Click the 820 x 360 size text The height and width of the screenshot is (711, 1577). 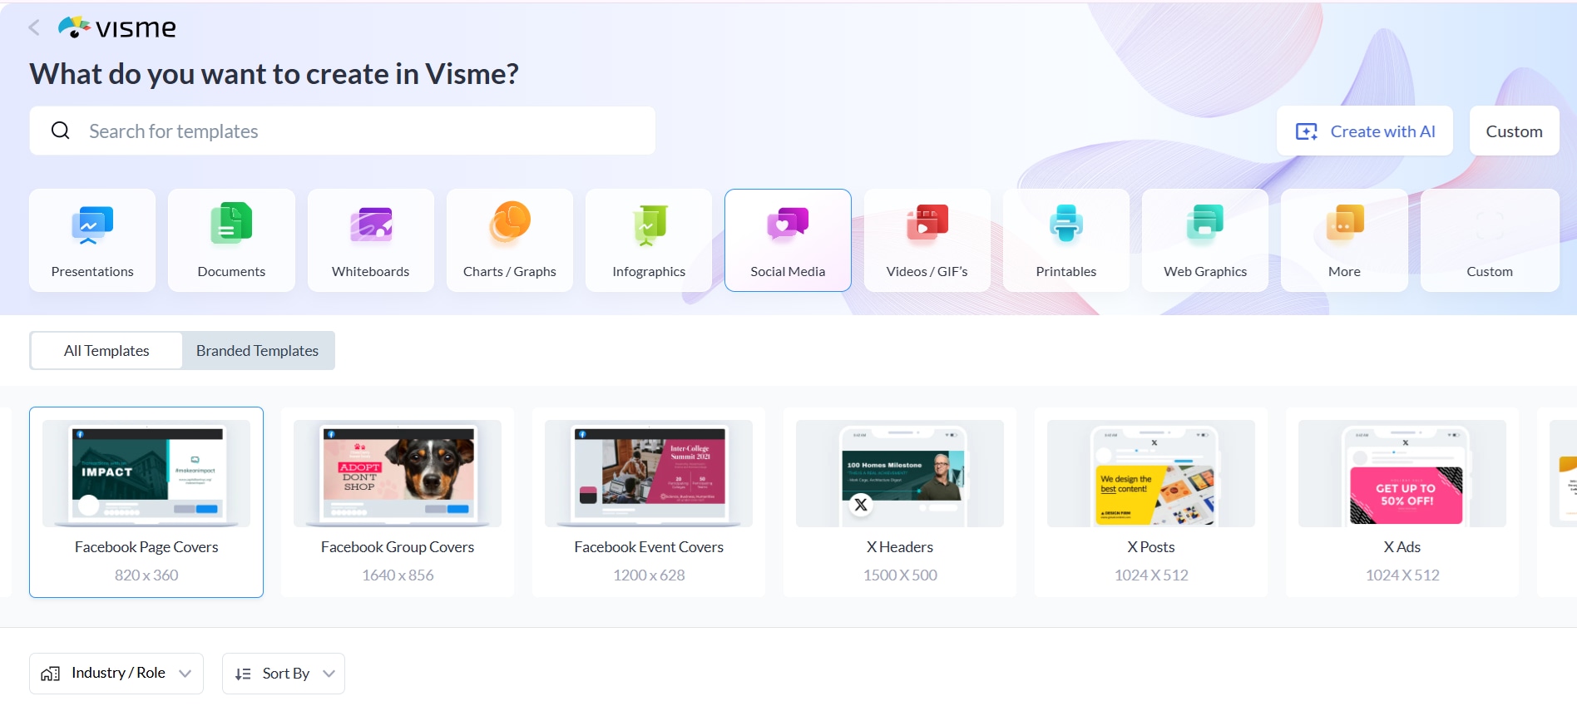point(146,575)
